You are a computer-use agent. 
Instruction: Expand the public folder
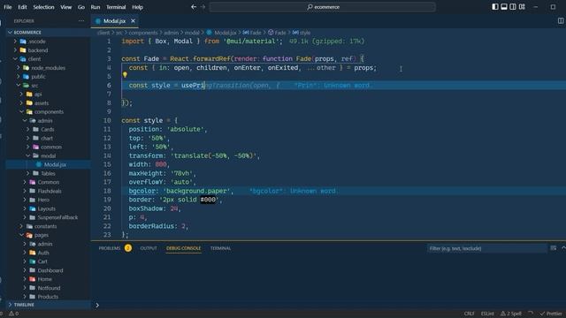pos(48,77)
